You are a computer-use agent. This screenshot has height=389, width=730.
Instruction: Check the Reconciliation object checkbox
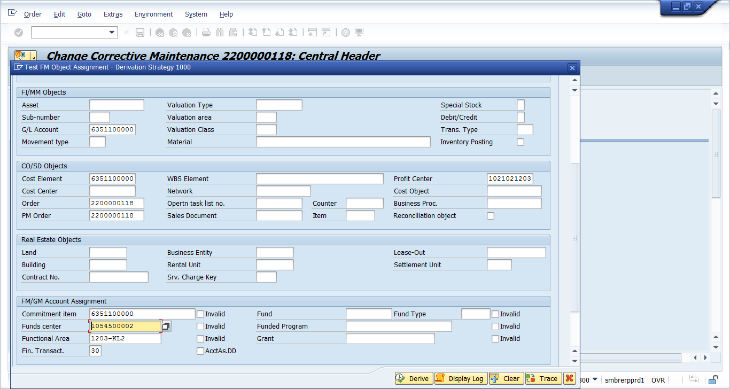click(x=491, y=216)
